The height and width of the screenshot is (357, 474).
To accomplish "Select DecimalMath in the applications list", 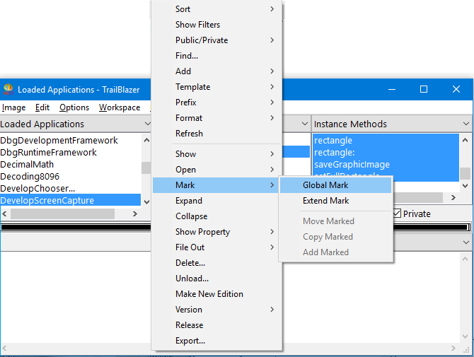I will (27, 165).
